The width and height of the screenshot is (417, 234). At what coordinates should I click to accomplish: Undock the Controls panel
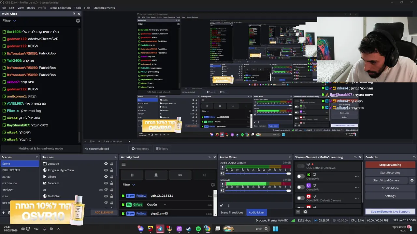point(414,157)
